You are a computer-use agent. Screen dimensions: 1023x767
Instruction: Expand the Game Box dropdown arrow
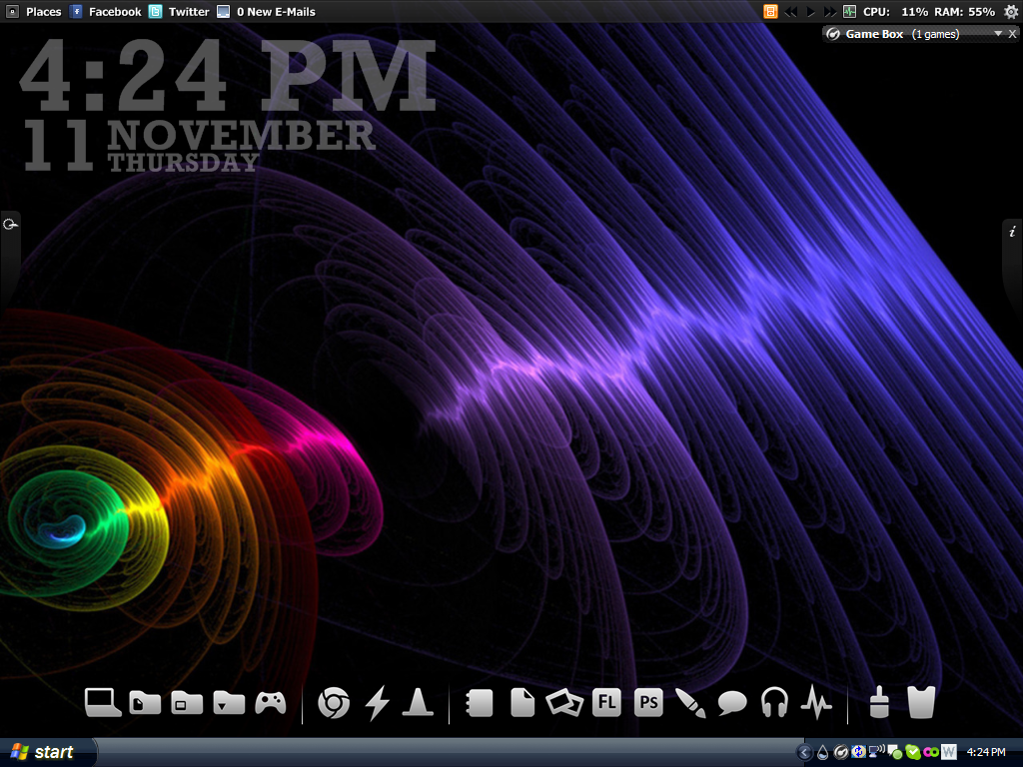point(998,34)
